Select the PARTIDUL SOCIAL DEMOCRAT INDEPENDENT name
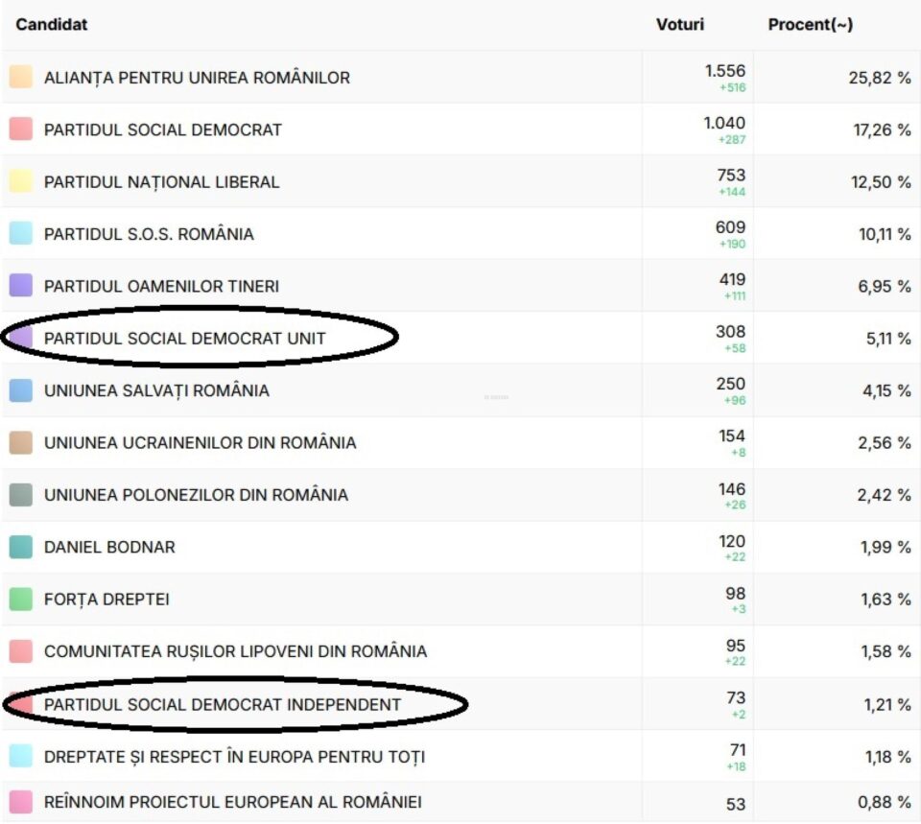This screenshot has width=921, height=824. 222,705
